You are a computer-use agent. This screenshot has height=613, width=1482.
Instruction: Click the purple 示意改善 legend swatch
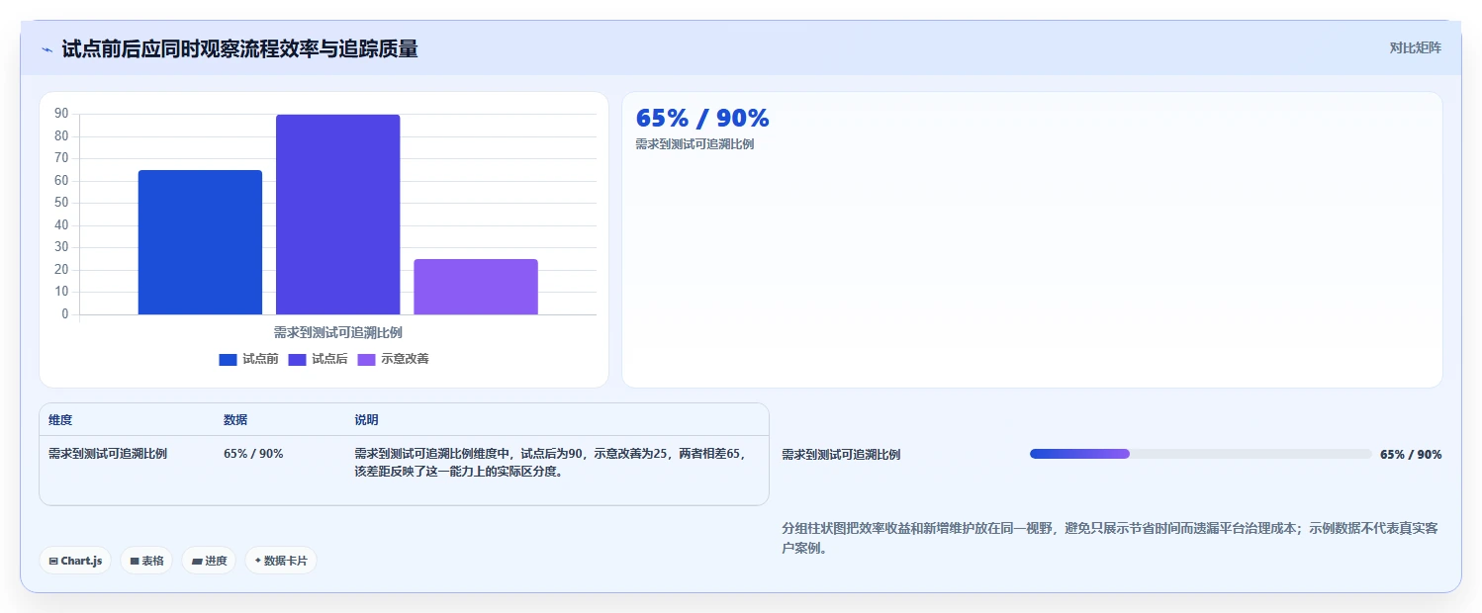367,359
